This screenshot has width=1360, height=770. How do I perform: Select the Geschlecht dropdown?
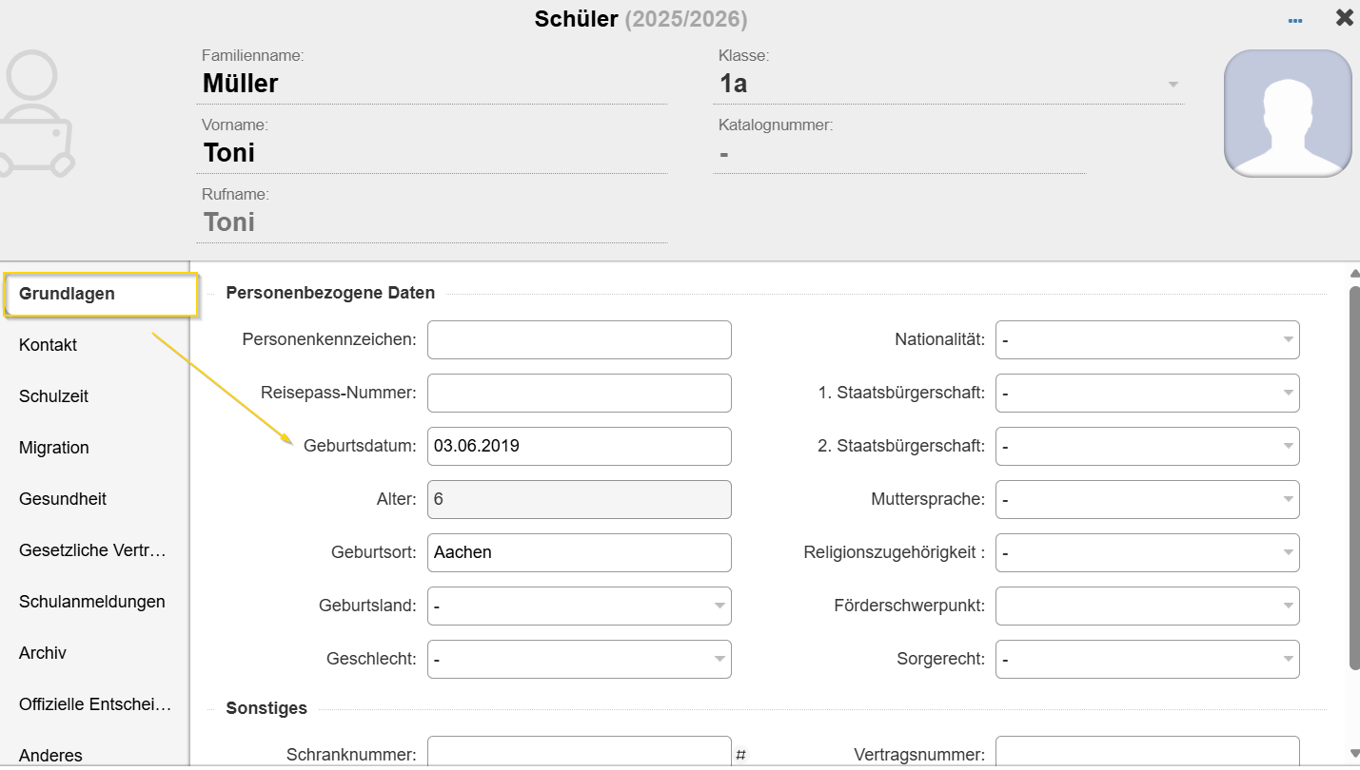tap(579, 660)
